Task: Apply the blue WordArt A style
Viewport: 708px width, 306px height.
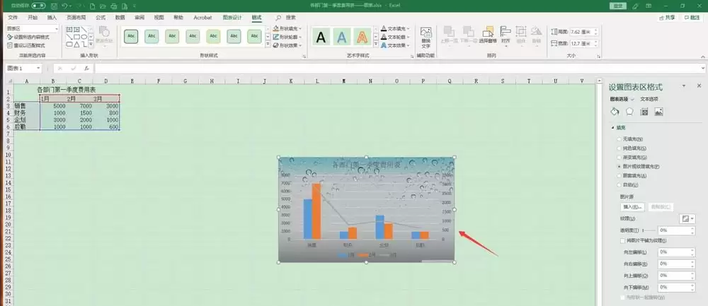Action: [x=342, y=37]
